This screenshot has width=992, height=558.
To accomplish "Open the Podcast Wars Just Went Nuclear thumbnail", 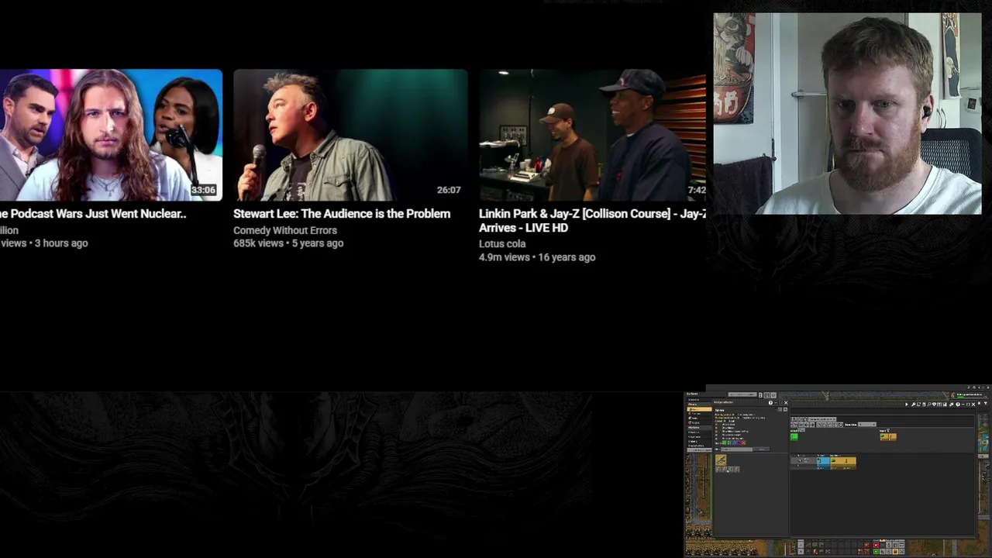I will pyautogui.click(x=111, y=135).
